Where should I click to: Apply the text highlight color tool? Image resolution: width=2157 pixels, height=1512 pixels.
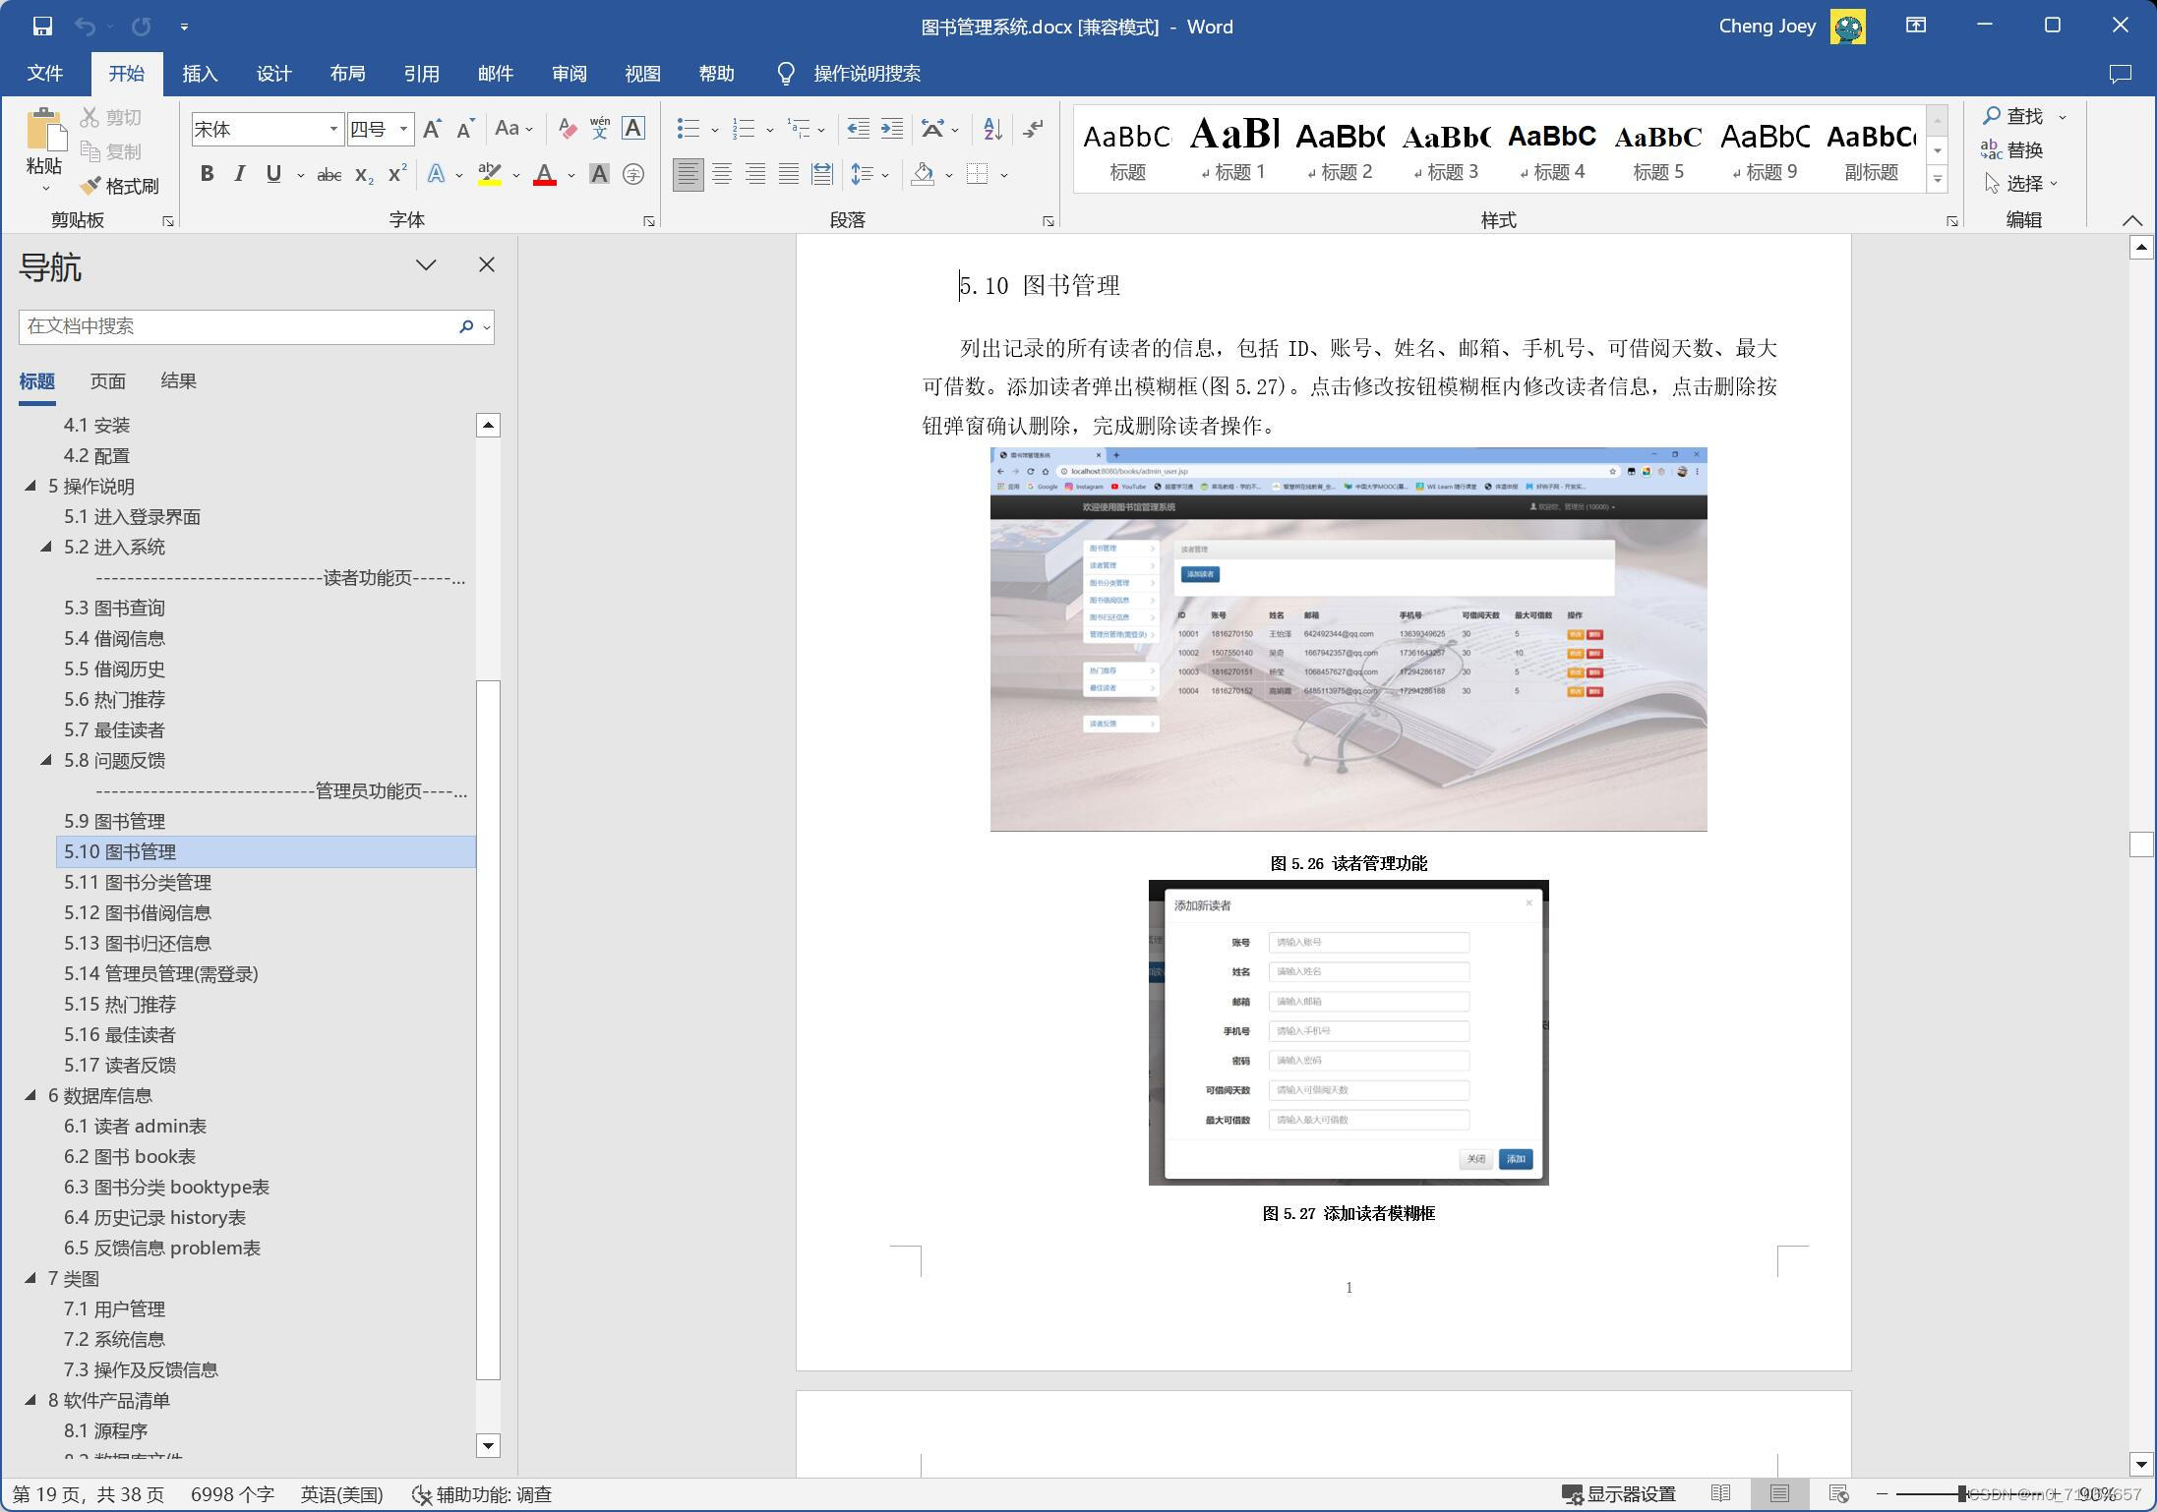[489, 175]
